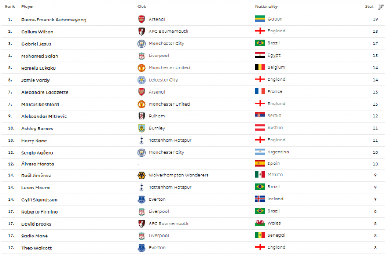The width and height of the screenshot is (385, 255).
Task: Click the Gabon flag icon
Action: 260,19
